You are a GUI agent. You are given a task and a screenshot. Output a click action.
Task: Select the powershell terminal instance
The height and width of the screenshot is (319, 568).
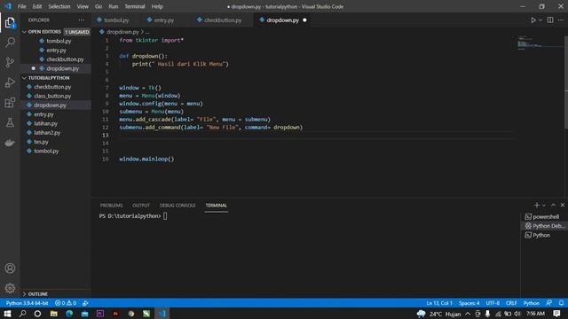coord(544,216)
